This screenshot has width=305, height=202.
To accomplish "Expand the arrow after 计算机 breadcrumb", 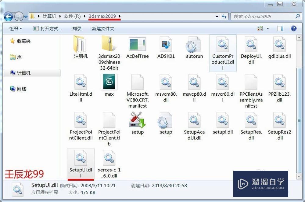I will tap(60, 16).
